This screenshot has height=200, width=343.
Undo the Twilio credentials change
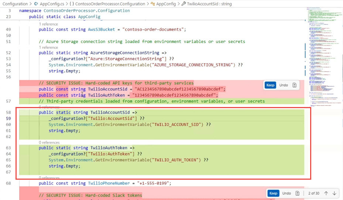click(x=284, y=85)
